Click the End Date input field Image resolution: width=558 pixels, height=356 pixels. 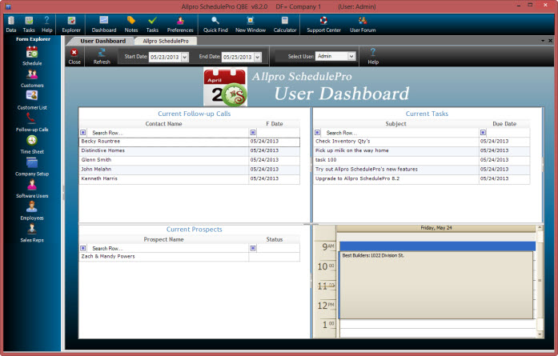[238, 57]
